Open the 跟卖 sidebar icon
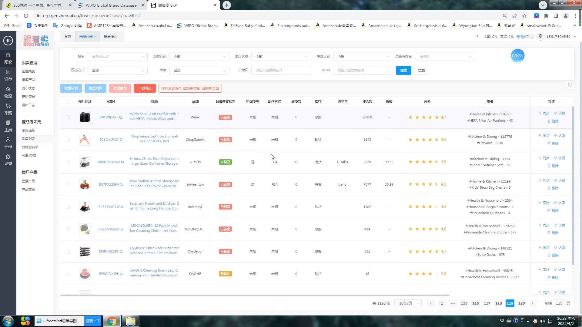 (8, 58)
